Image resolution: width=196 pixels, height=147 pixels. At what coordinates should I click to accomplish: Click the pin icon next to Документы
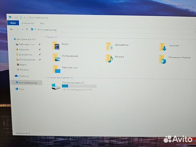coord(40,55)
